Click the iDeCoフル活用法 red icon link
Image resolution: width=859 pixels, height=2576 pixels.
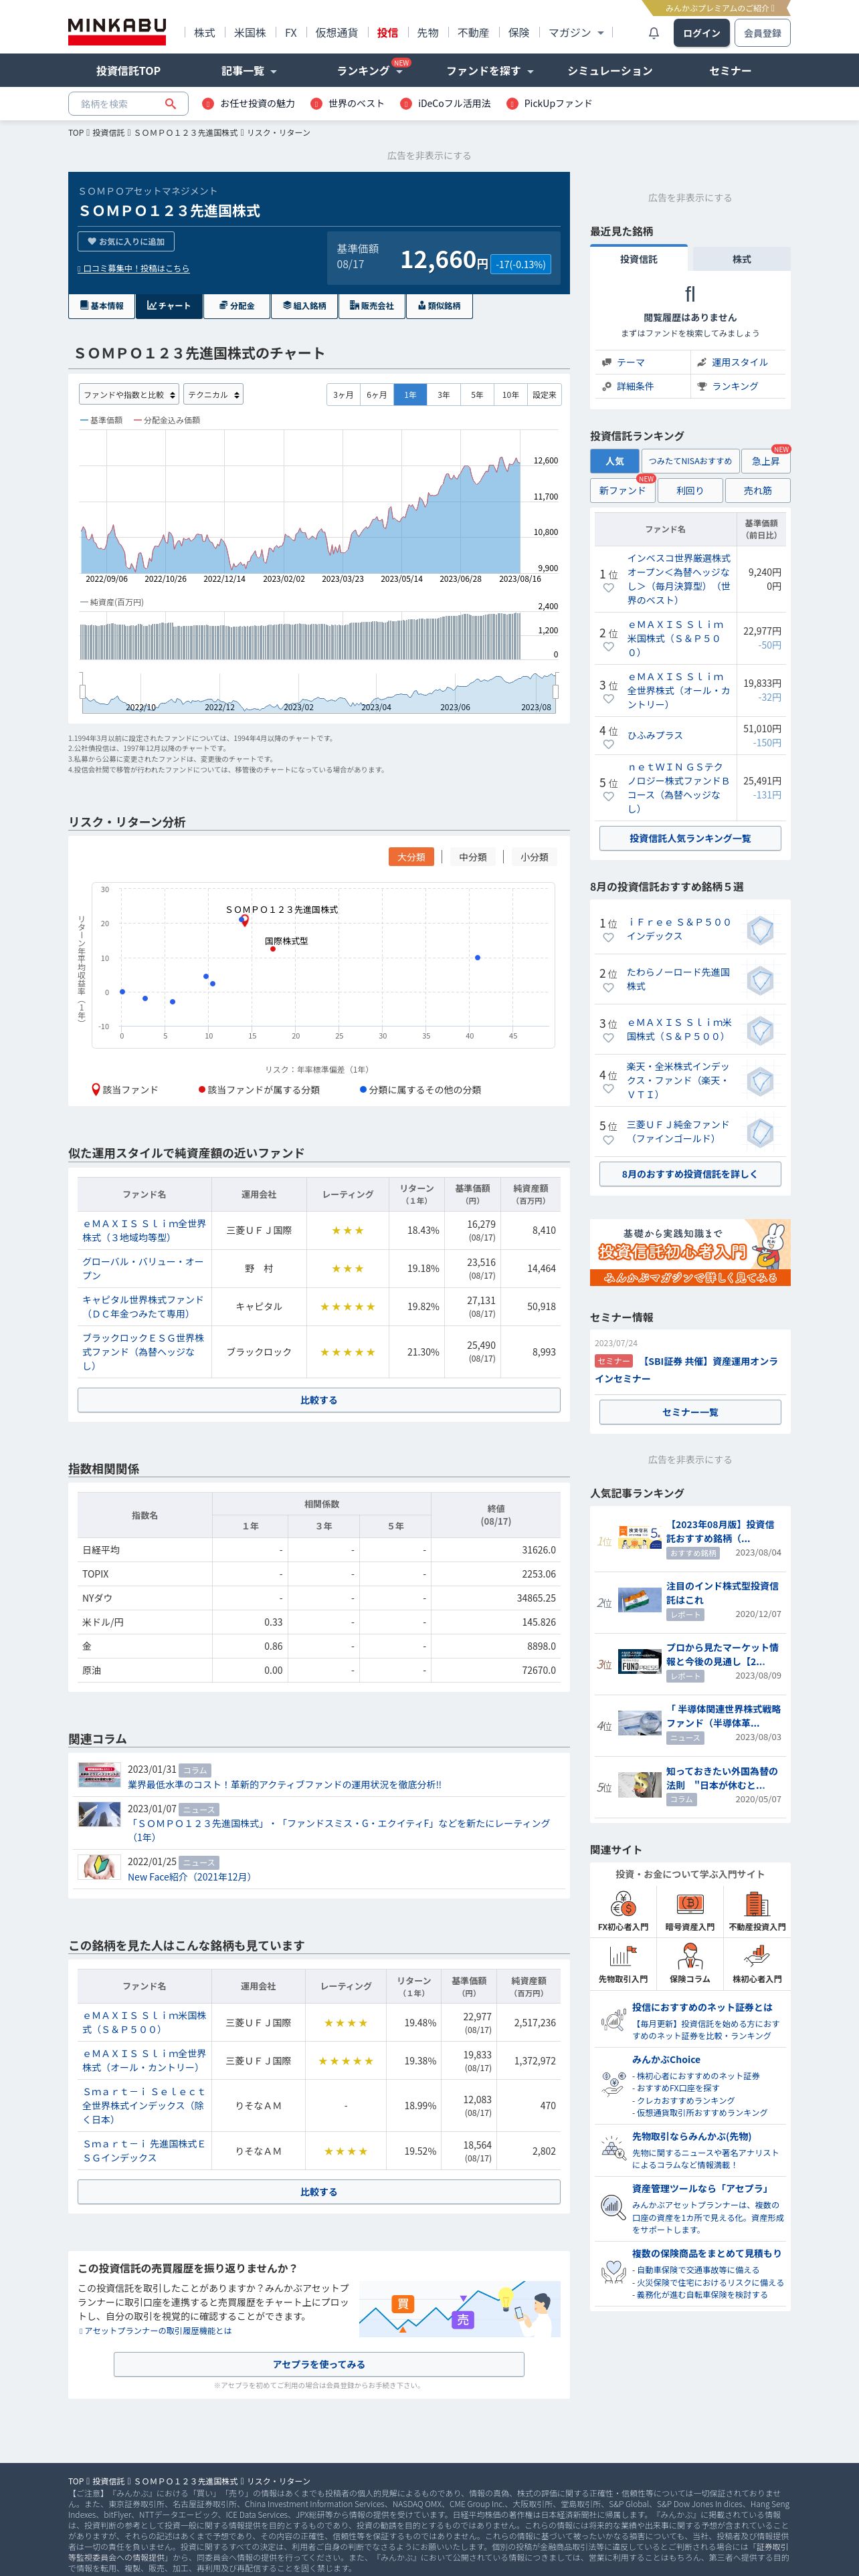pyautogui.click(x=406, y=103)
